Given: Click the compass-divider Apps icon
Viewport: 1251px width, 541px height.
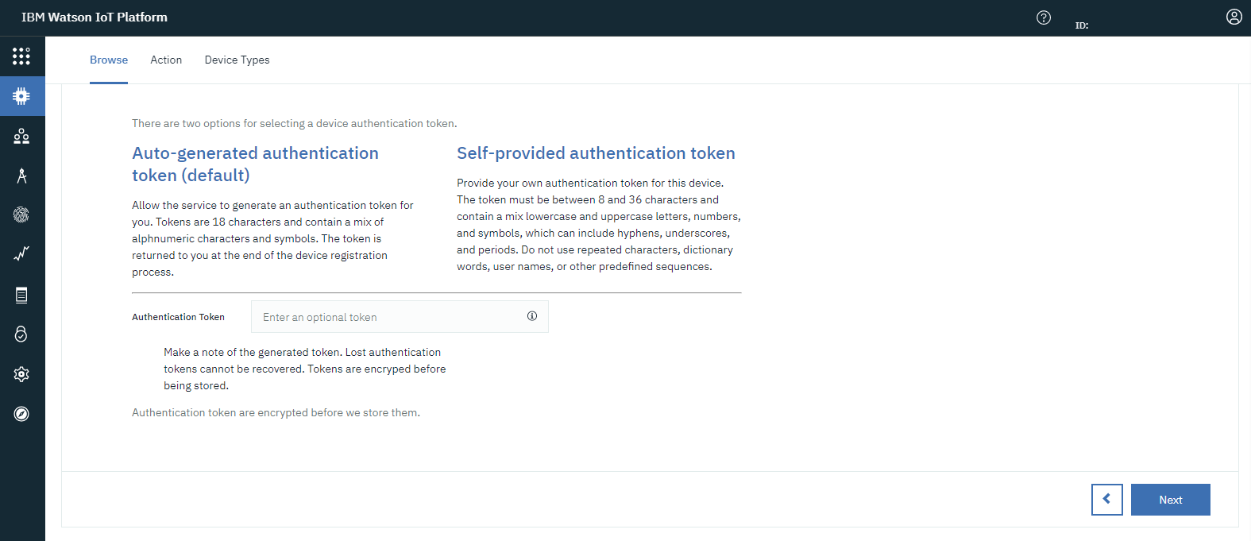Looking at the screenshot, I should click(x=21, y=176).
